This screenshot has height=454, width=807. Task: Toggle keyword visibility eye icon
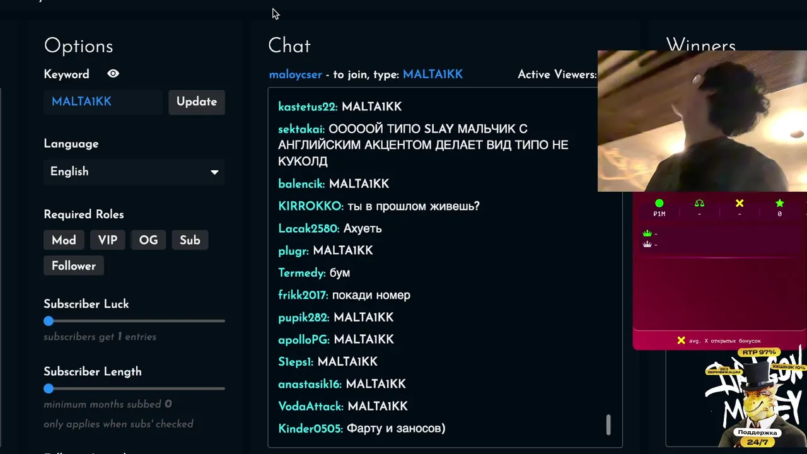pos(113,74)
